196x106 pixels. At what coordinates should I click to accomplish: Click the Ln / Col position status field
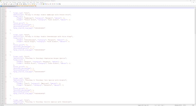pos(159,105)
